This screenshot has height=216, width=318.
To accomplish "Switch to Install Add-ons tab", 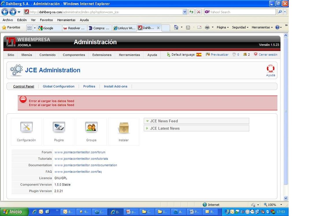I will coord(116,86).
